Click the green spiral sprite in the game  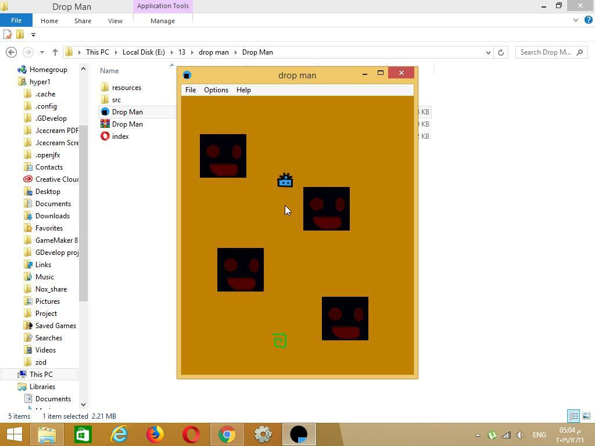pyautogui.click(x=279, y=340)
